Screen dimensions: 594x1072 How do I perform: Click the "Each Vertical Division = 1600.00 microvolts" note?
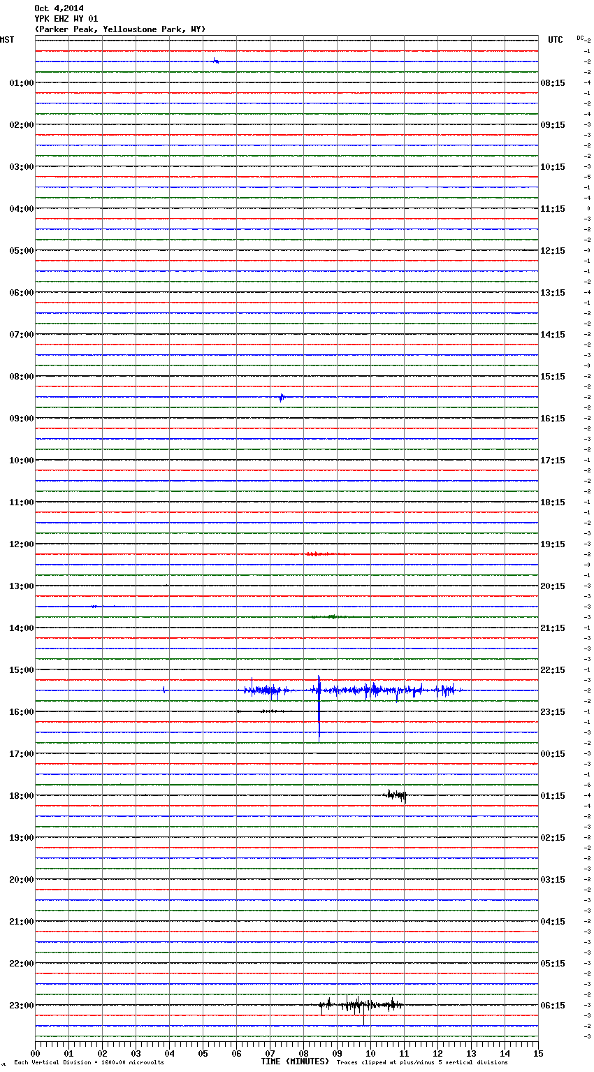pyautogui.click(x=89, y=1063)
